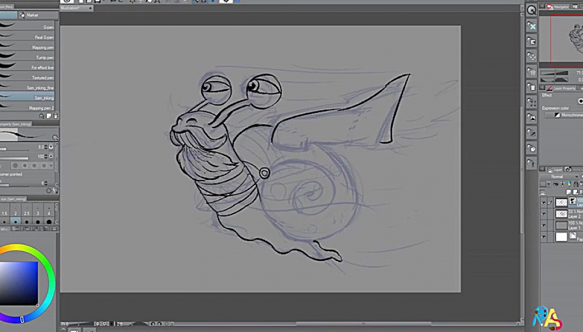Image resolution: width=583 pixels, height=332 pixels.
Task: Click the Layer 2 thumbnail icon
Action: [x=561, y=214]
